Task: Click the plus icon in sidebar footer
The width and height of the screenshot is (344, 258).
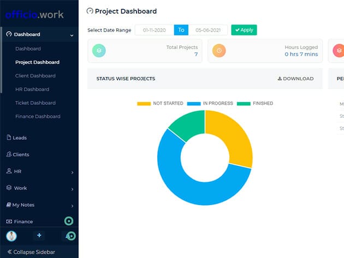Action: point(39,236)
